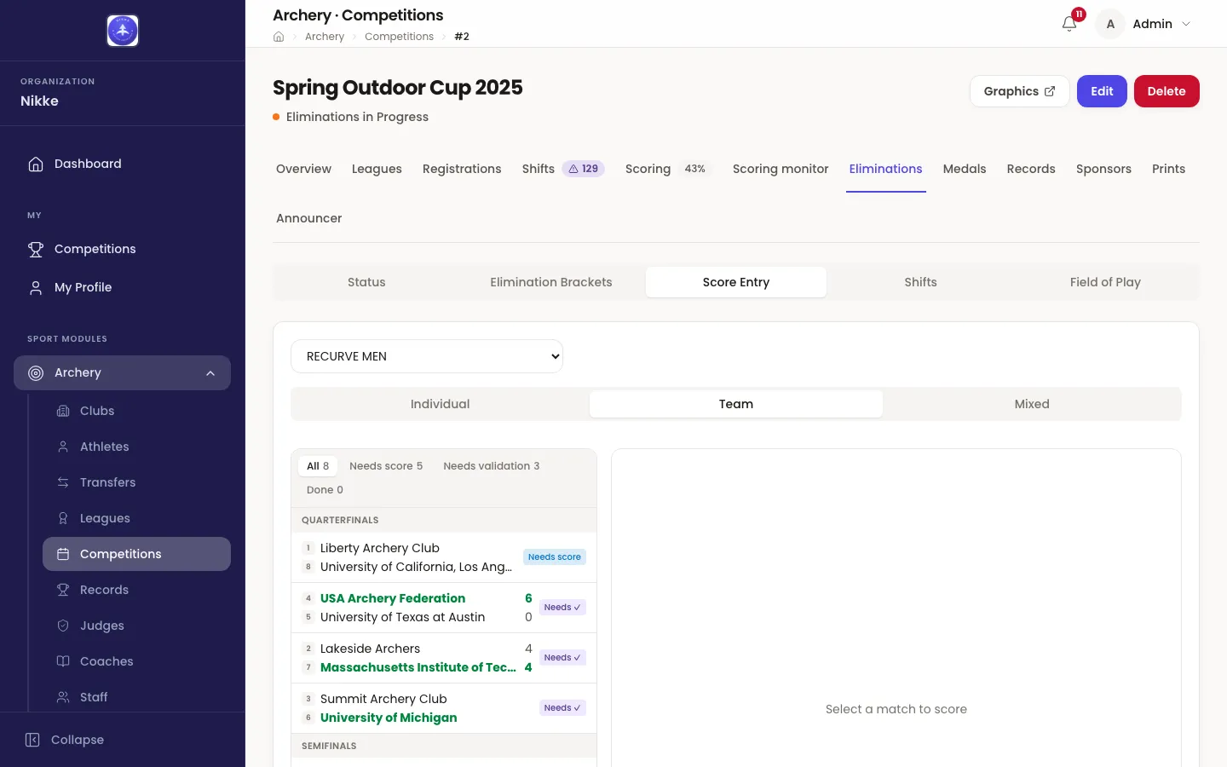The image size is (1227, 767).
Task: Click the Judges shield icon
Action: (x=63, y=626)
